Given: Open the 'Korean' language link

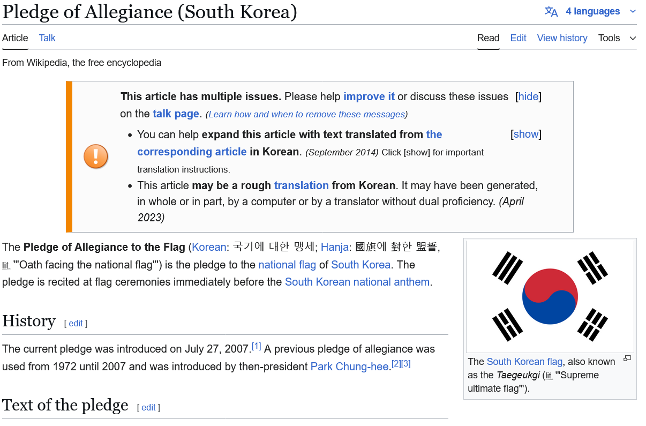Looking at the screenshot, I should (209, 247).
